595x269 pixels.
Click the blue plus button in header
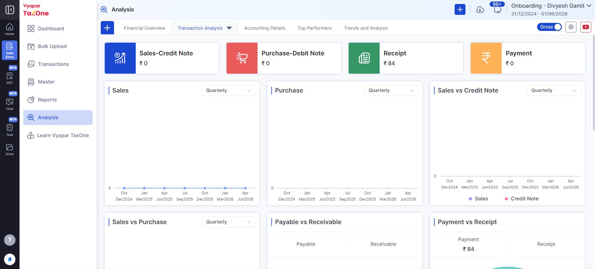(460, 10)
